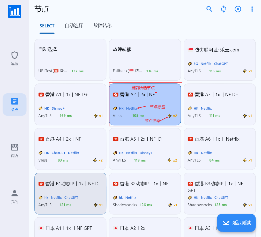Open the 连接 shield sidebar item
This screenshot has width=261, height=237.
14,59
